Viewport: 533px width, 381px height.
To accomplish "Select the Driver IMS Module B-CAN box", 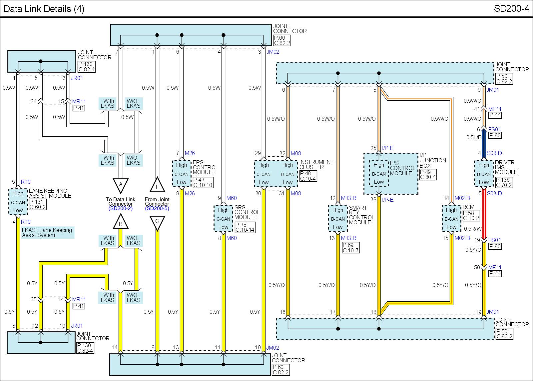I will click(483, 174).
